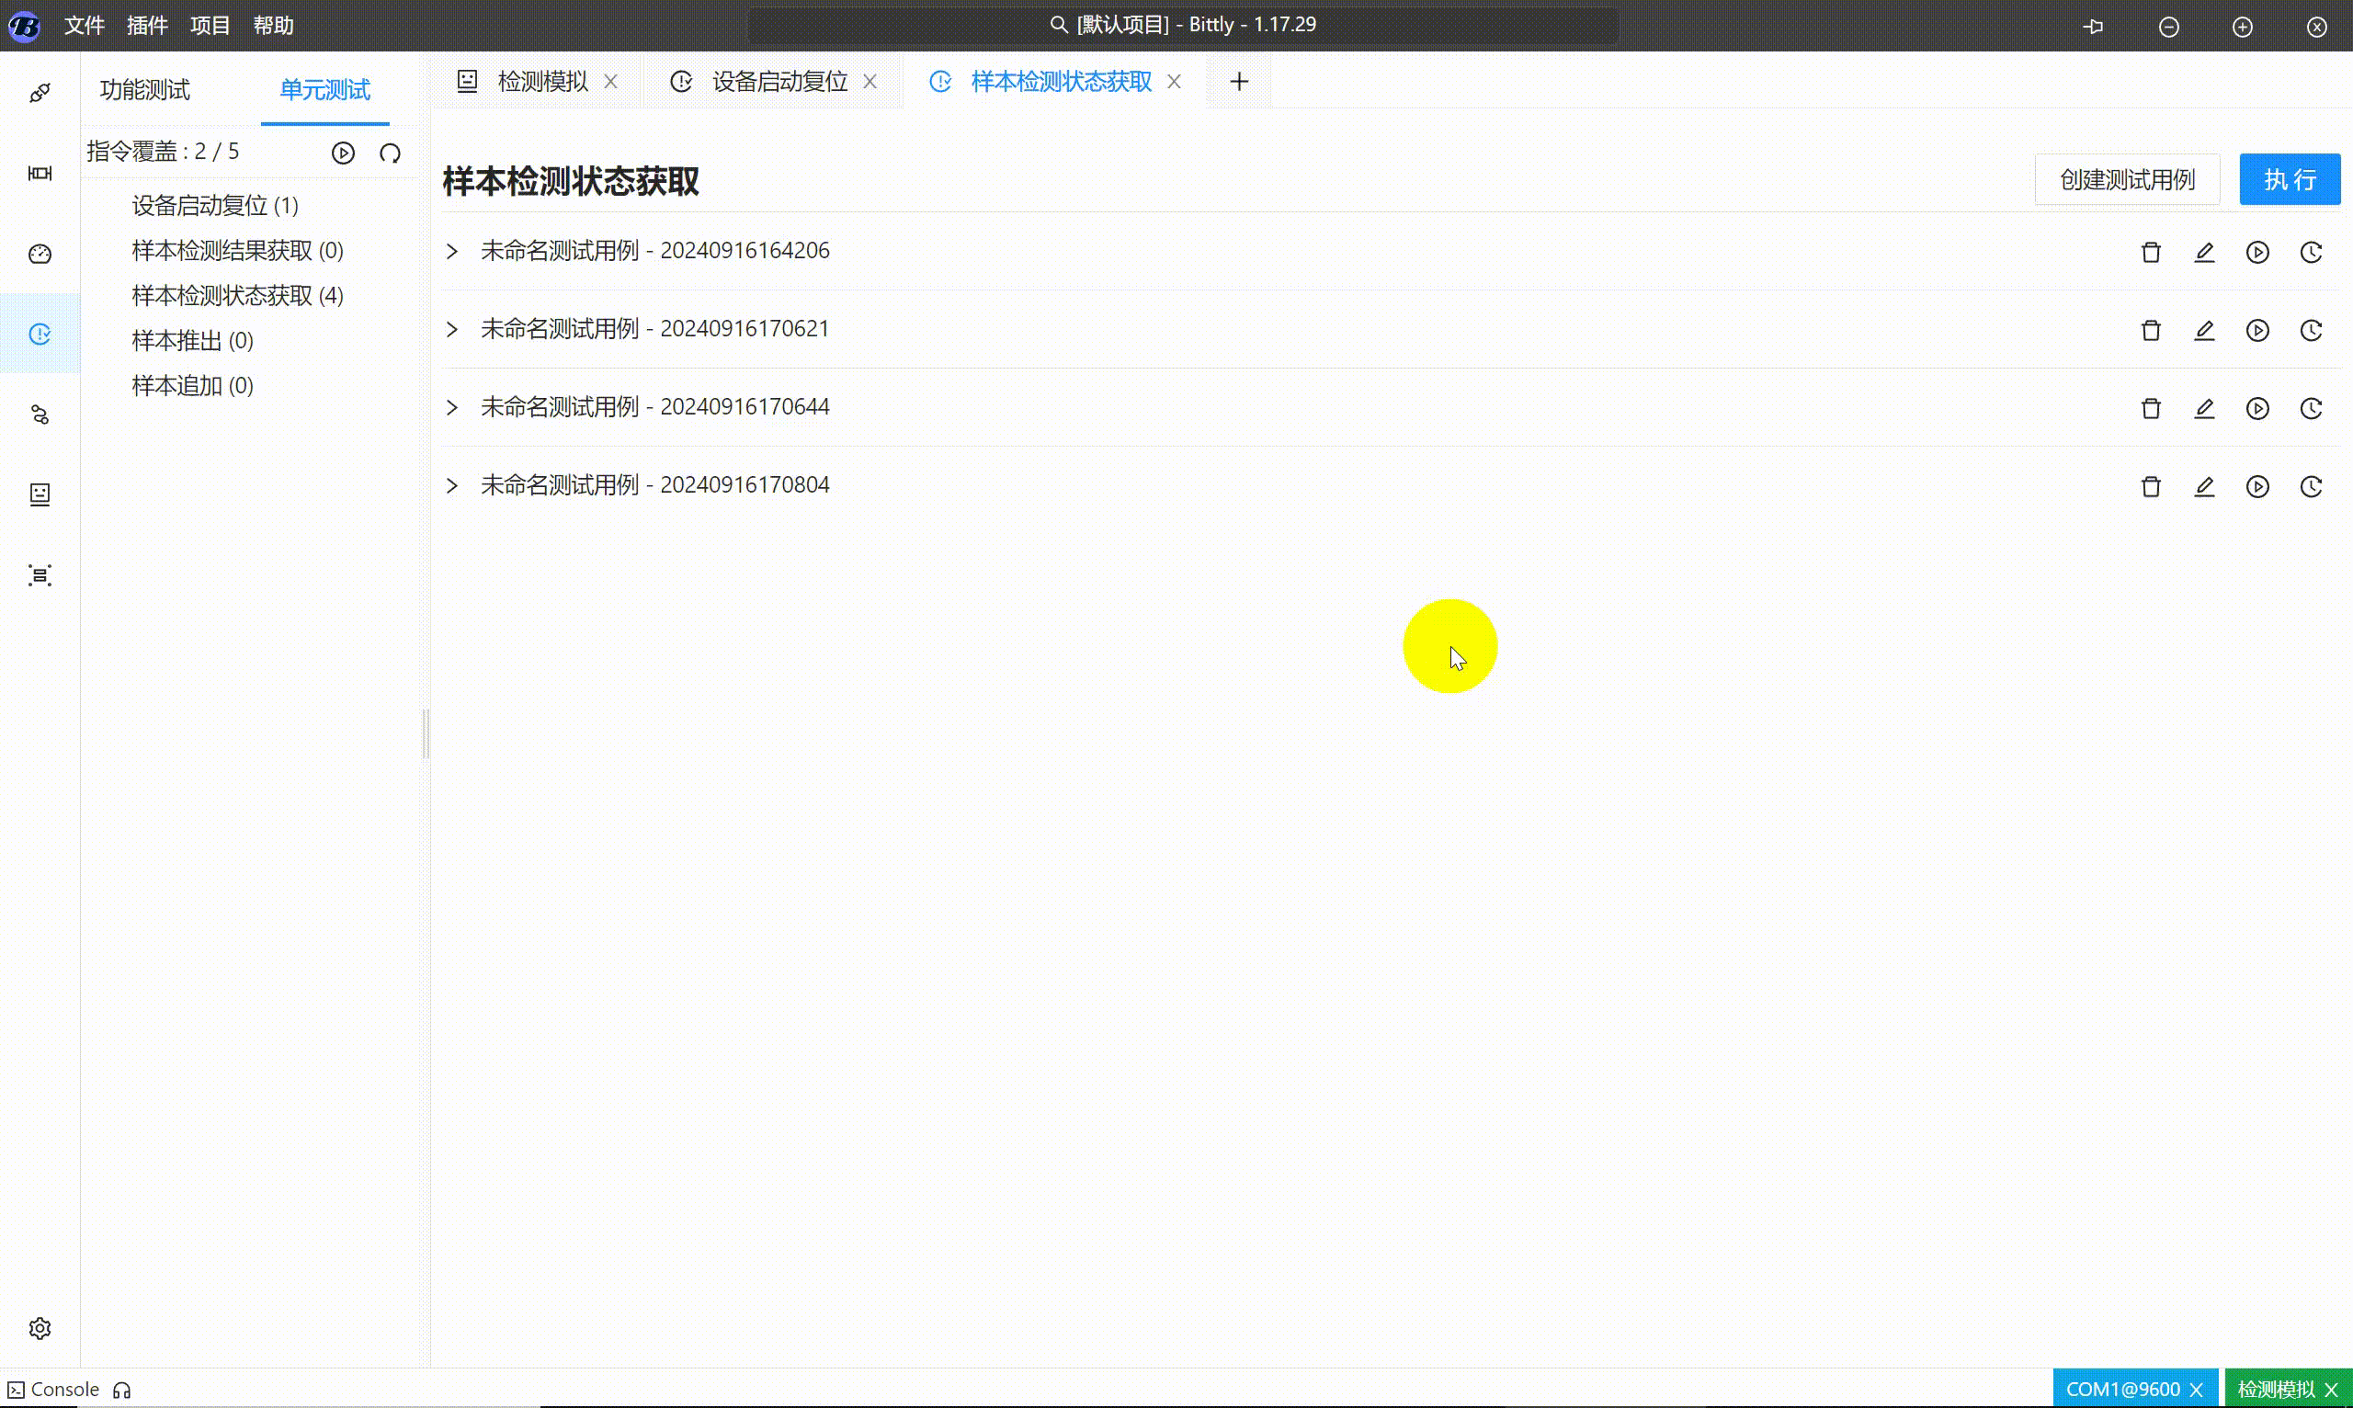Click the 创建测试用例 button
Screen dimensions: 2353x1408
pyautogui.click(x=2127, y=179)
